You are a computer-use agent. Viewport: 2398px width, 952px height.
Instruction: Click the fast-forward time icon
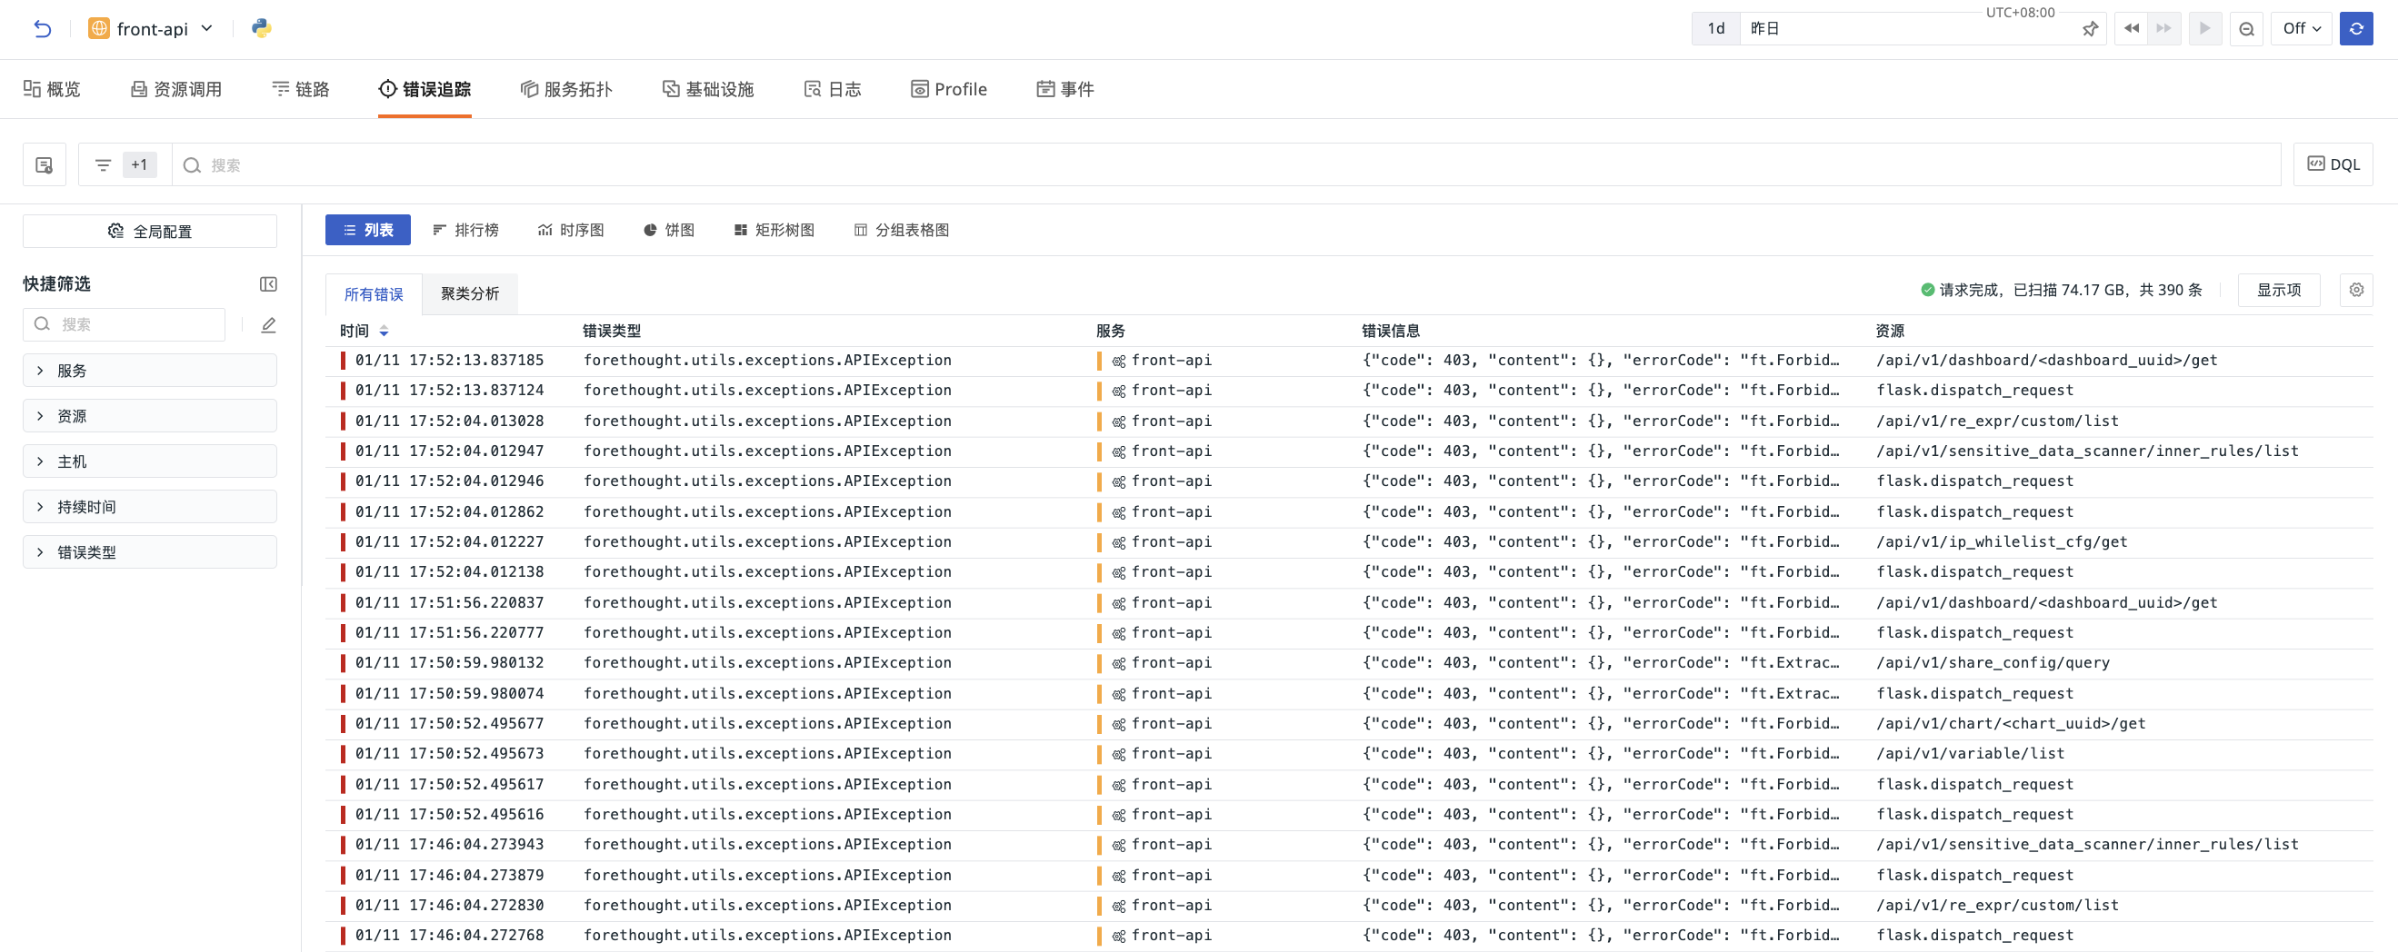click(x=2163, y=29)
